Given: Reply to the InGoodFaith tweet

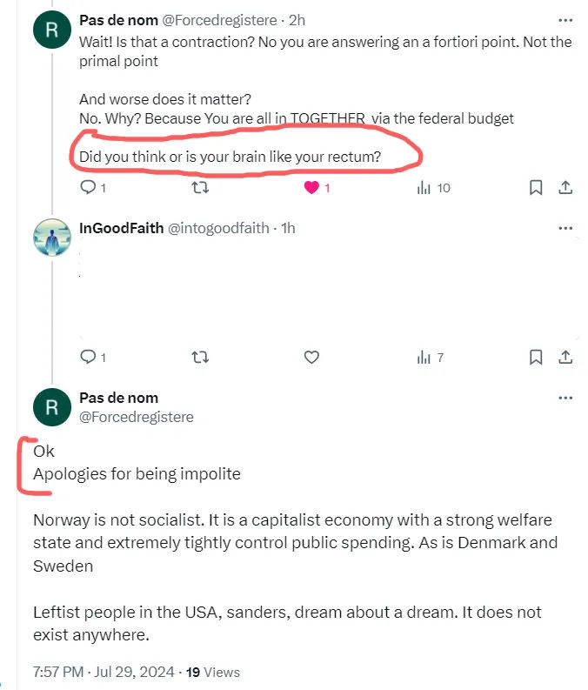Looking at the screenshot, I should click(88, 357).
